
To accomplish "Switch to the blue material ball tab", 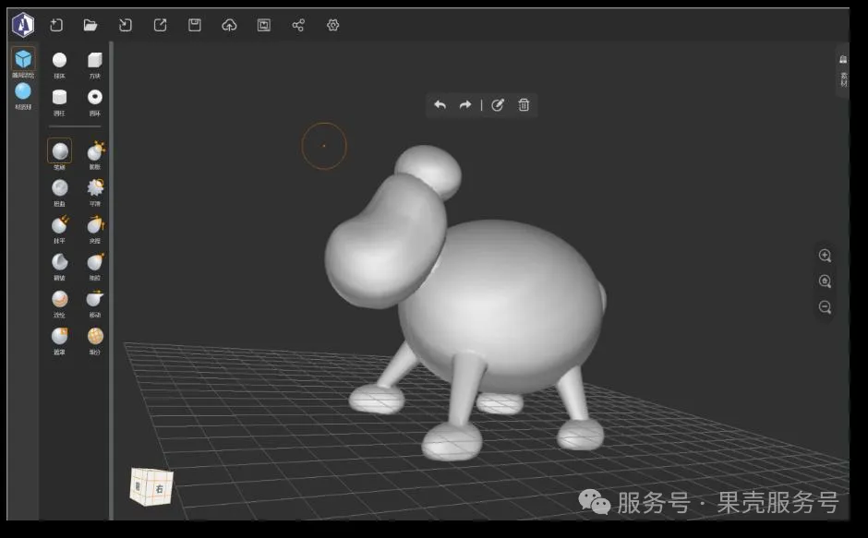I will point(23,96).
